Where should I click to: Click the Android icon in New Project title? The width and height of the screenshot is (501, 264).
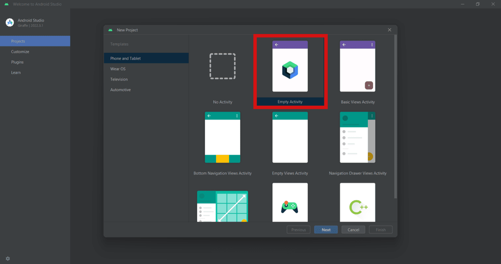111,30
